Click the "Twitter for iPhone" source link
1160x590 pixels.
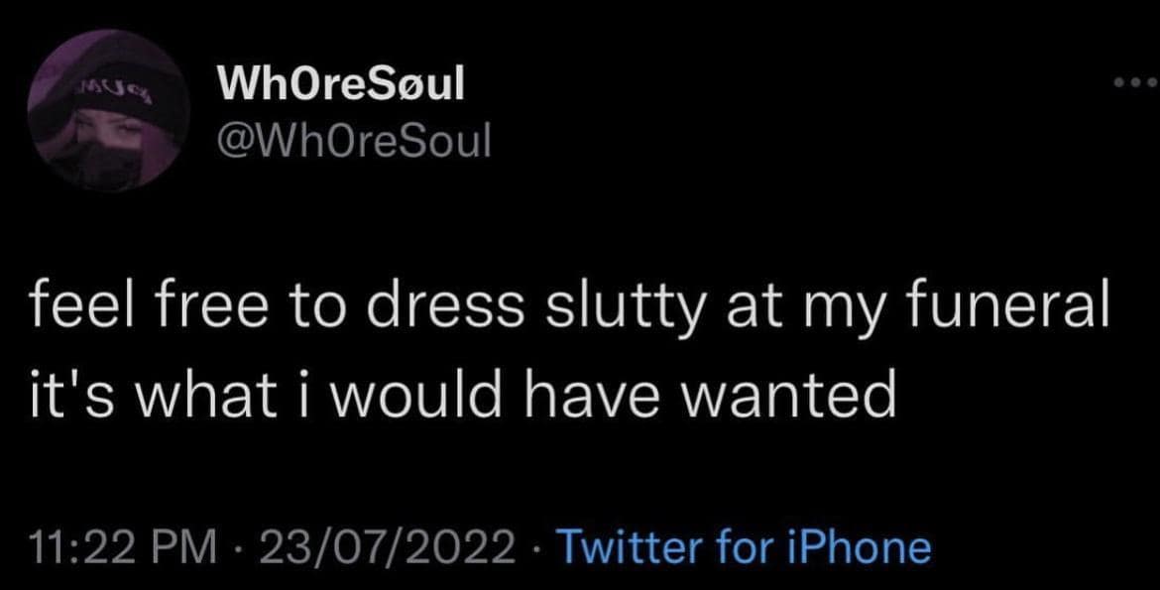(x=746, y=546)
